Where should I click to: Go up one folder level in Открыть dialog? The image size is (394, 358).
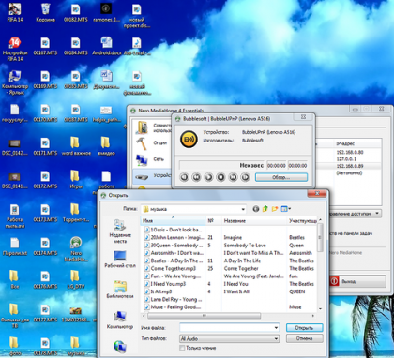point(265,209)
